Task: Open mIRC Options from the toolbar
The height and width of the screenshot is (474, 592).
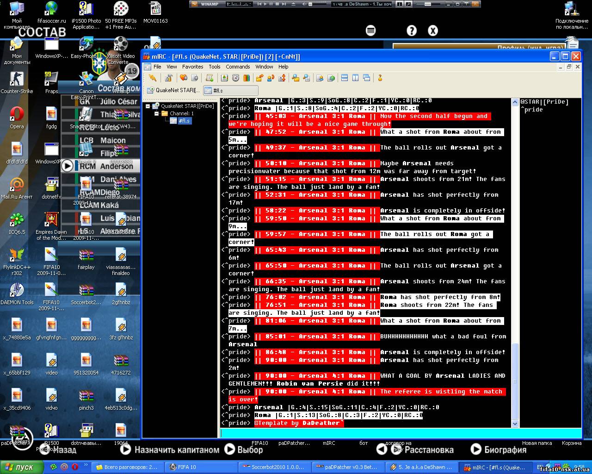Action: pos(168,78)
